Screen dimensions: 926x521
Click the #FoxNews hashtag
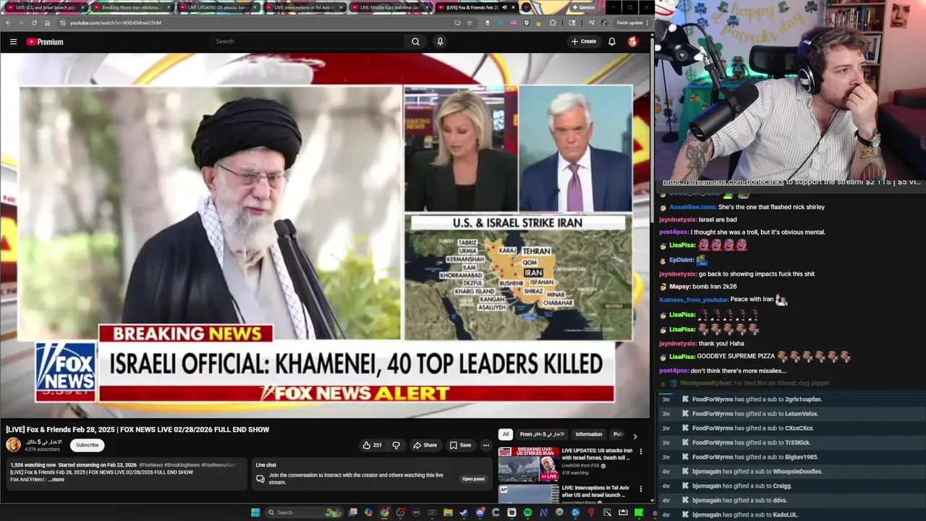click(150, 465)
